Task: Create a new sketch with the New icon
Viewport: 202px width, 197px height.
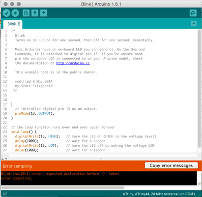Action: (26, 13)
